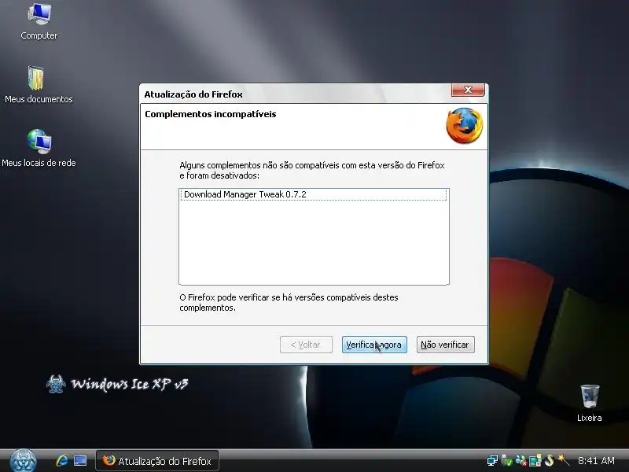Click the magic wand tray icon
The image size is (629, 472).
pyautogui.click(x=564, y=460)
